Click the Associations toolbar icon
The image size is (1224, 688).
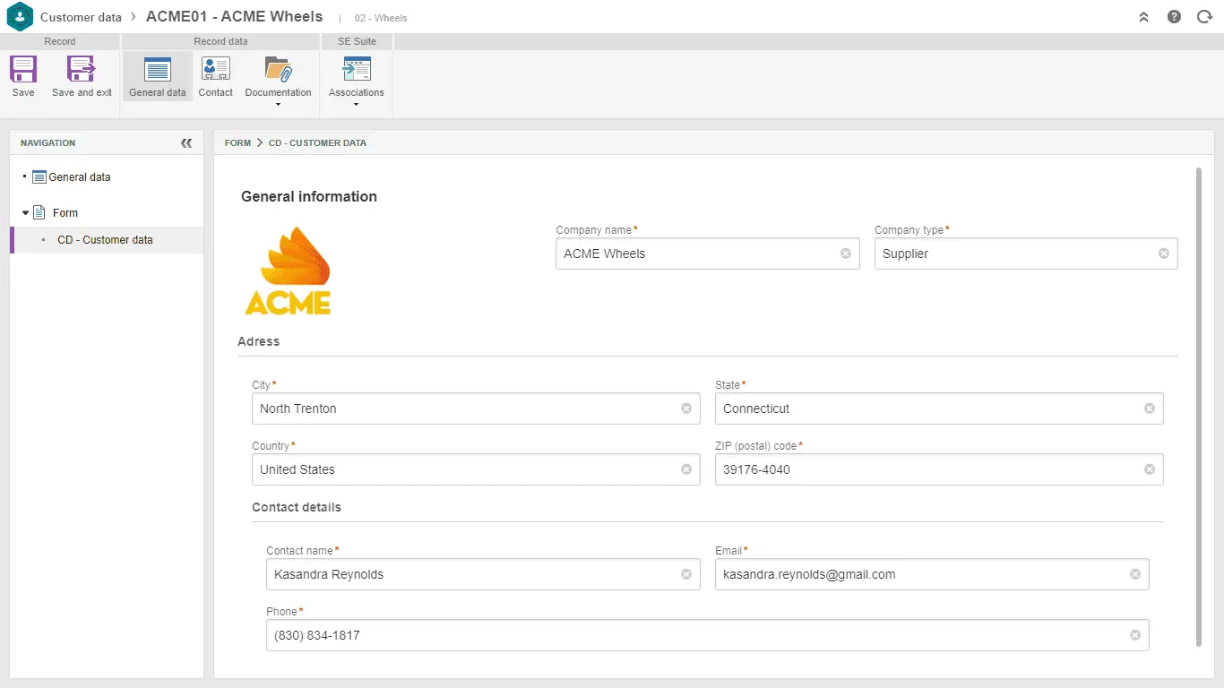point(356,70)
